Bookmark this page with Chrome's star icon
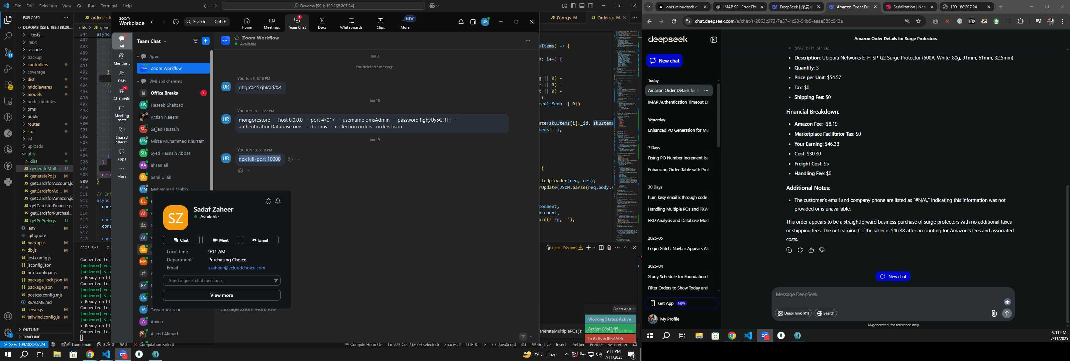Viewport: 1070px width, 361px height. coord(919,21)
